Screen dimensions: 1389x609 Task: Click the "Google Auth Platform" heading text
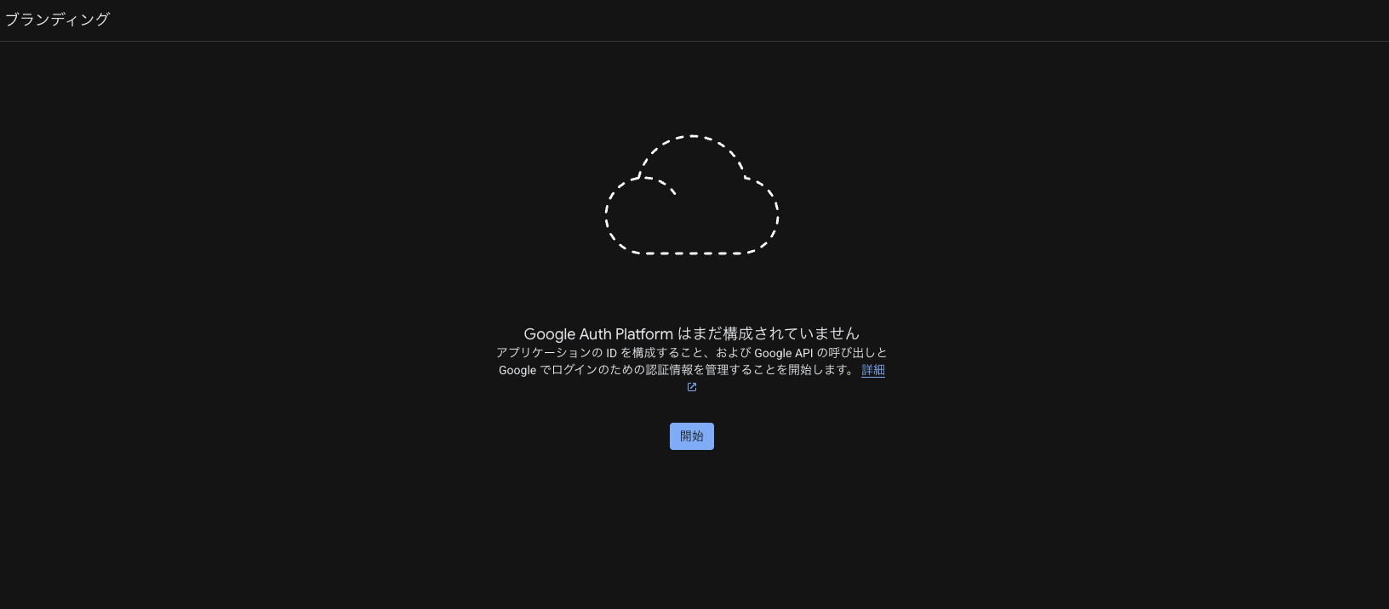point(598,334)
